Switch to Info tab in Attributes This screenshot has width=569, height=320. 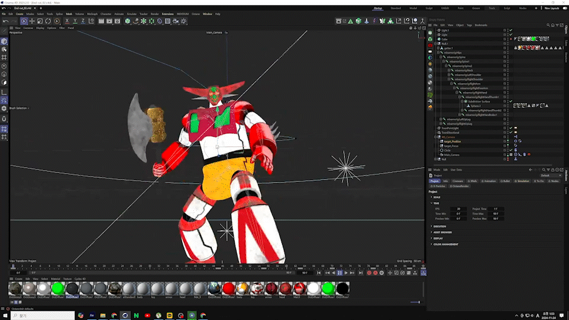pyautogui.click(x=445, y=181)
